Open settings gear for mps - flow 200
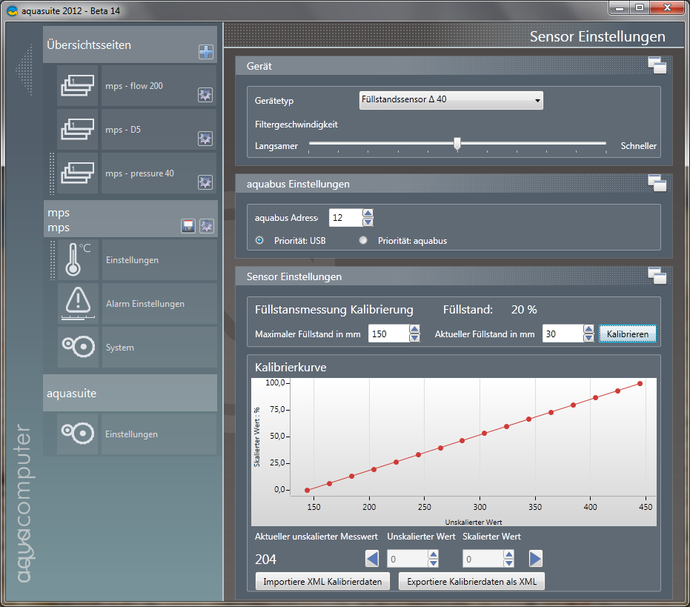The width and height of the screenshot is (690, 607). click(205, 95)
